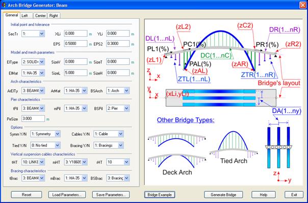Edit the EPS2 value field

tap(118, 44)
